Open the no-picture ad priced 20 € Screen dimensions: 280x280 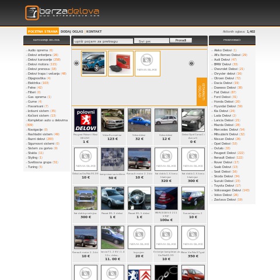[x=139, y=237]
